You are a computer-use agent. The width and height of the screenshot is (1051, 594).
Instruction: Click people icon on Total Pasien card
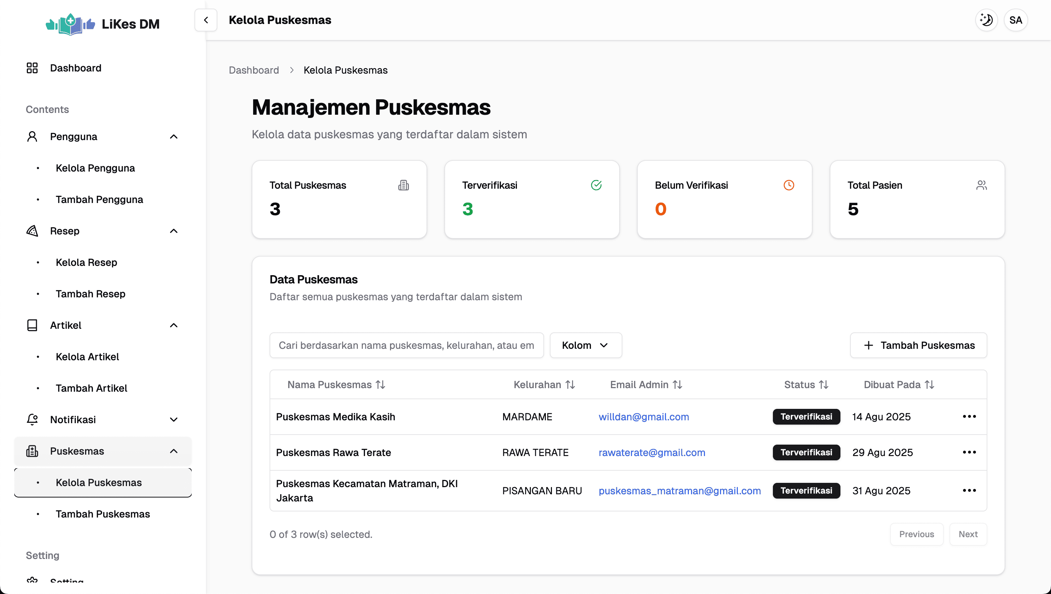click(981, 185)
